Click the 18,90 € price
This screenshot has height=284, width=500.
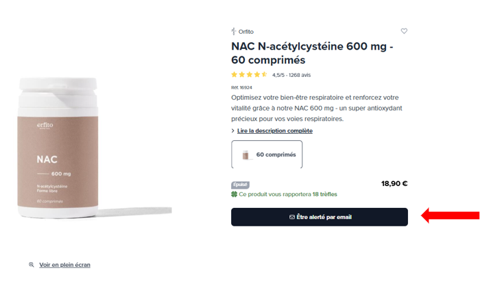395,183
